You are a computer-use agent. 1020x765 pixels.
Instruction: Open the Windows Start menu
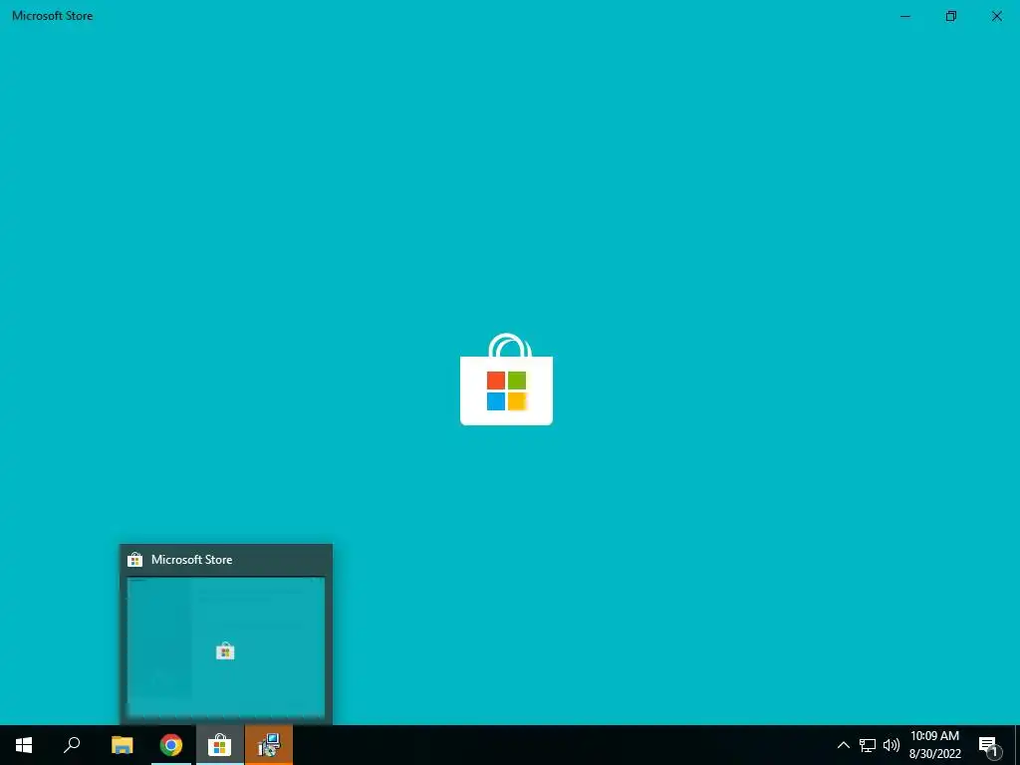pos(24,745)
